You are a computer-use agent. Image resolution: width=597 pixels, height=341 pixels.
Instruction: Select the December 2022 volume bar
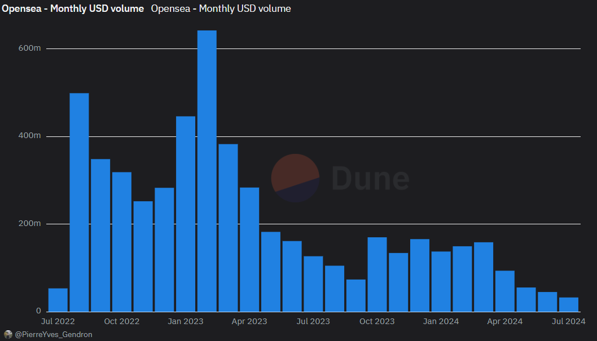tap(164, 250)
